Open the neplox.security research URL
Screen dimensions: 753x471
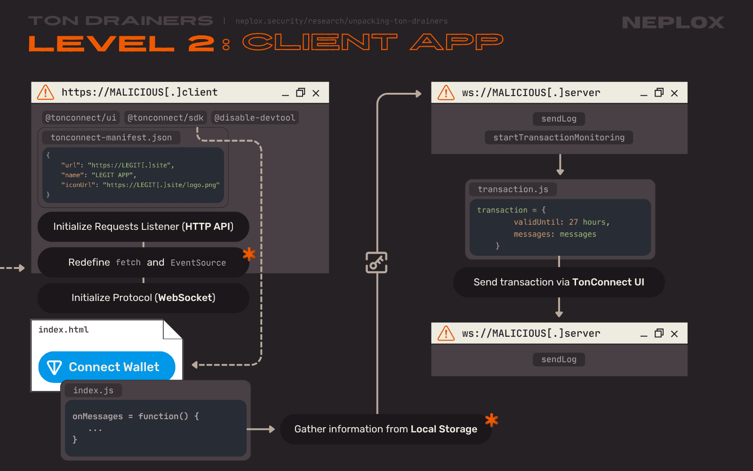pos(341,21)
